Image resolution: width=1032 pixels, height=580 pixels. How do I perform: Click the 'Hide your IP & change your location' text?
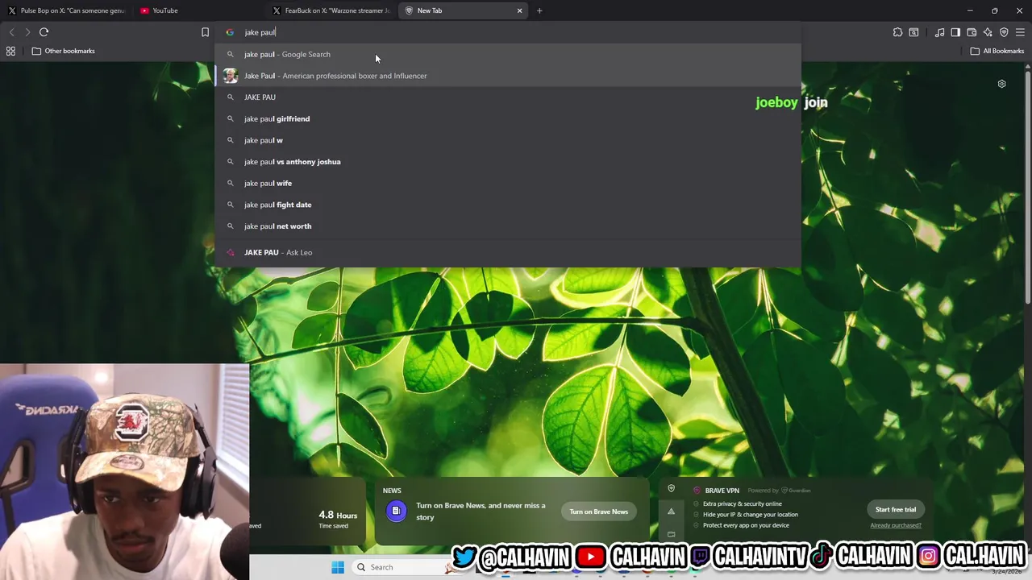tap(751, 514)
